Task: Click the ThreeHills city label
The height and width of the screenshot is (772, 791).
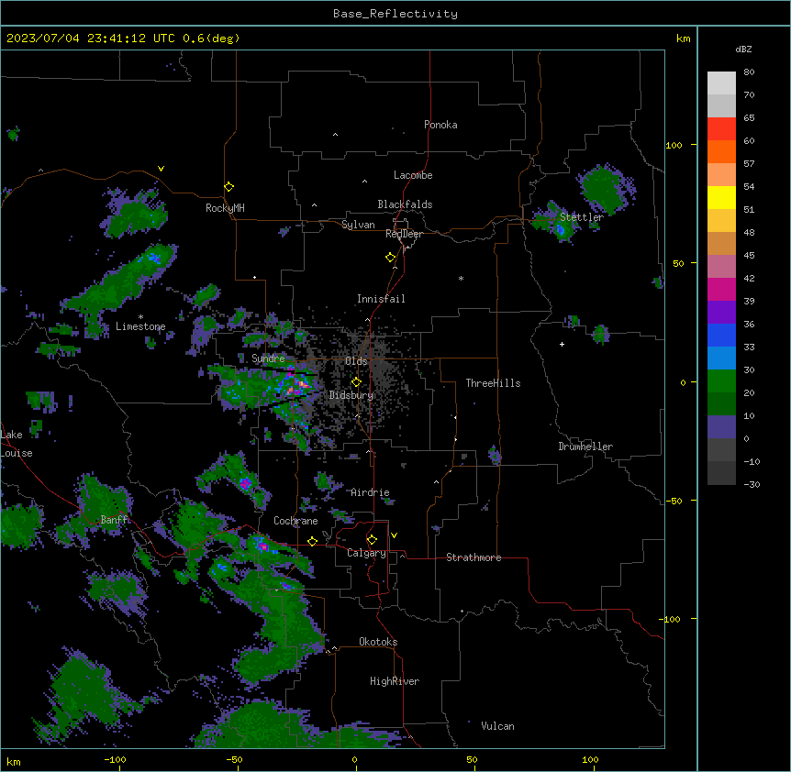Action: tap(493, 383)
